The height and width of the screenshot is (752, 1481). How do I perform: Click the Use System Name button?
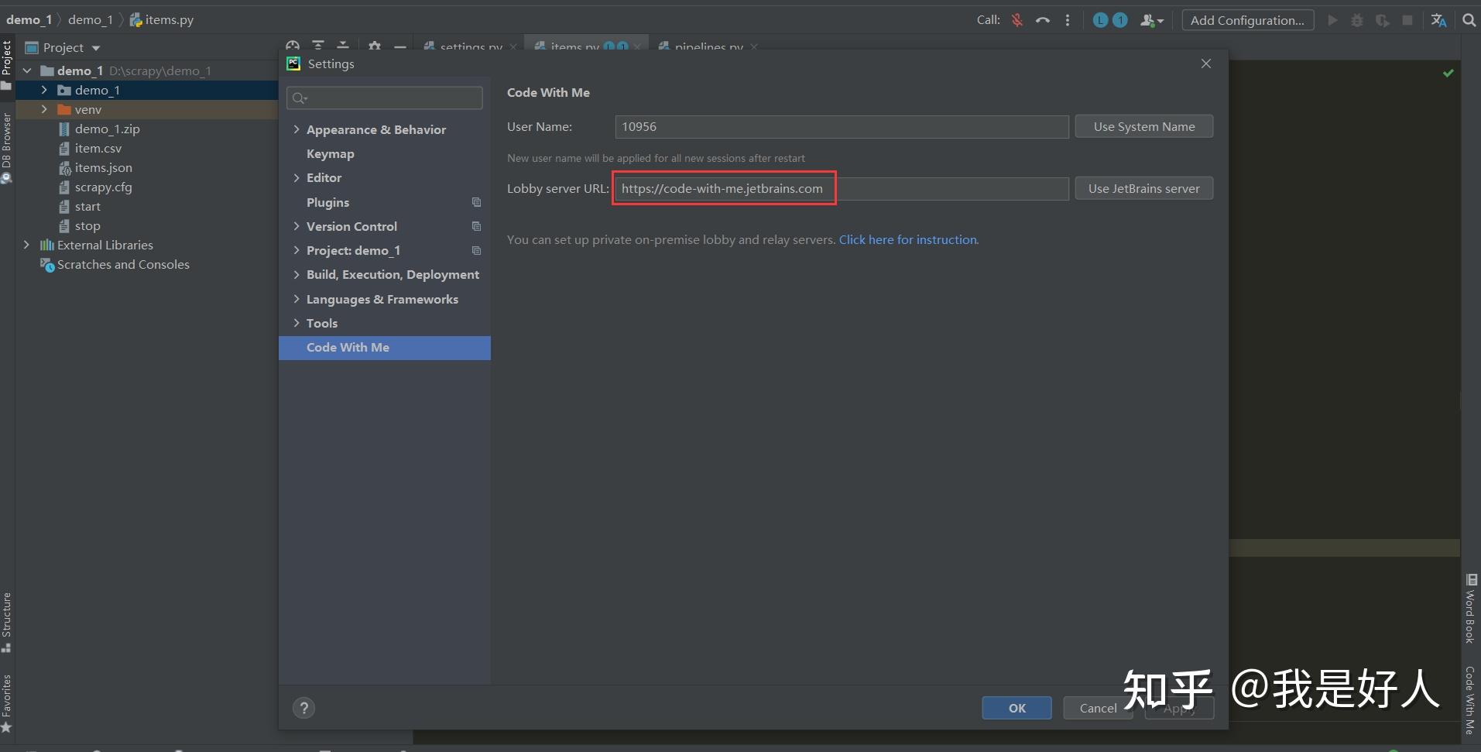1144,126
